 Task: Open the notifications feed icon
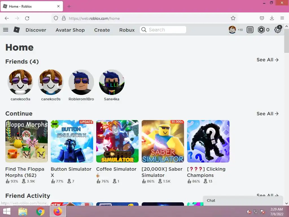tap(250, 30)
